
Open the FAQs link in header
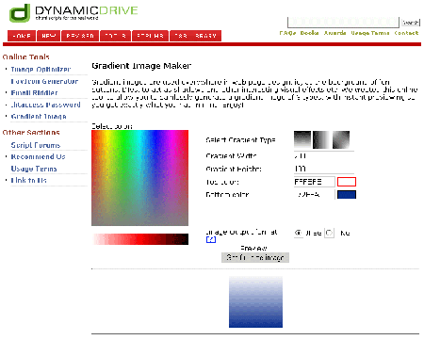pos(287,33)
